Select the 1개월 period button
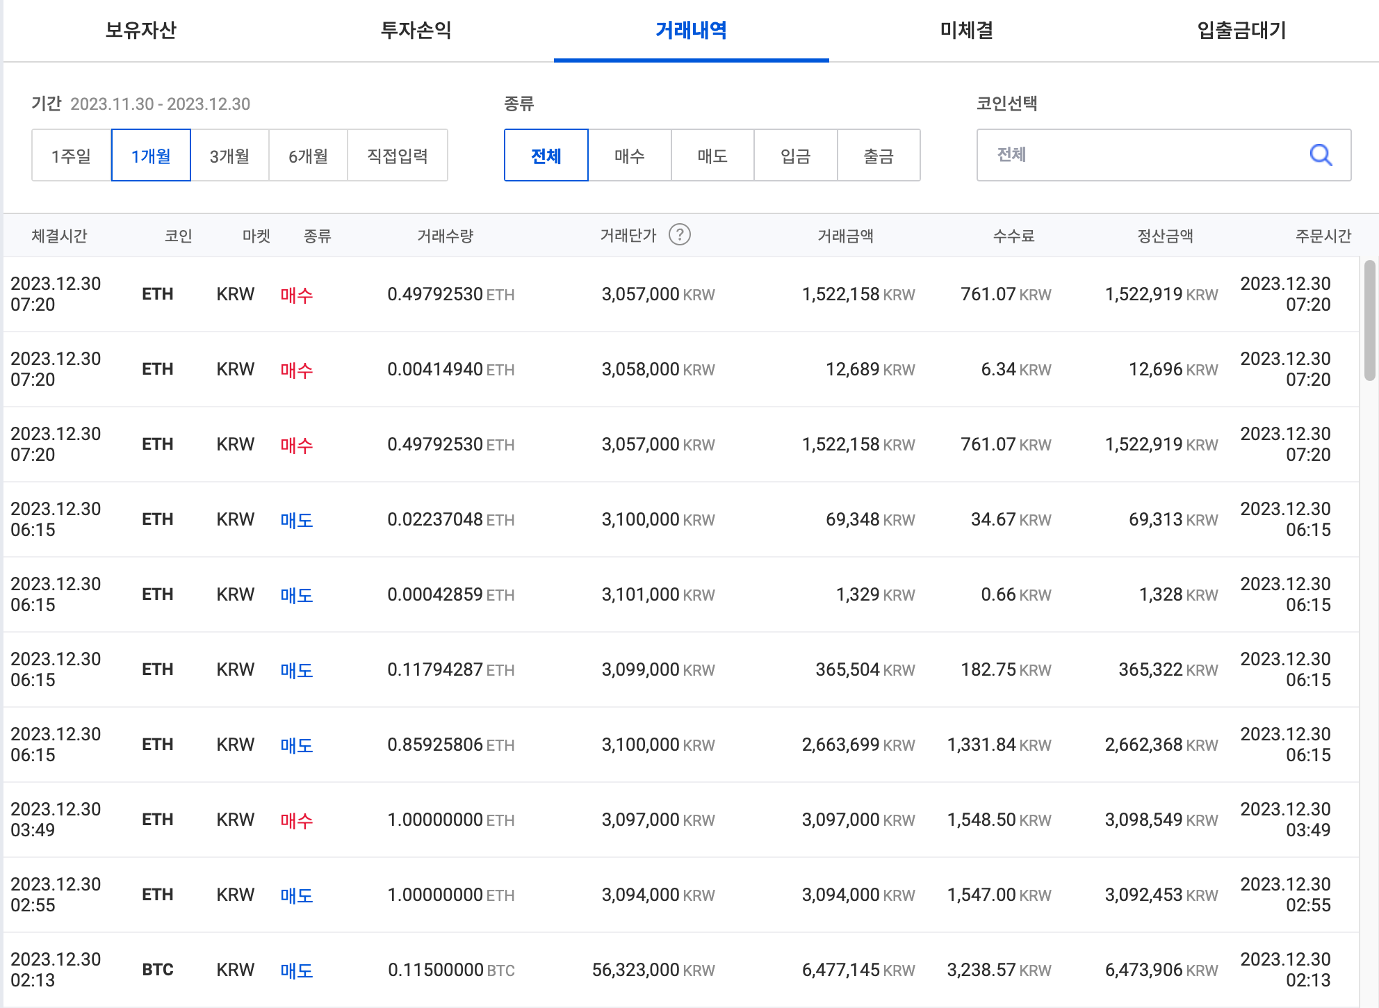 (151, 156)
